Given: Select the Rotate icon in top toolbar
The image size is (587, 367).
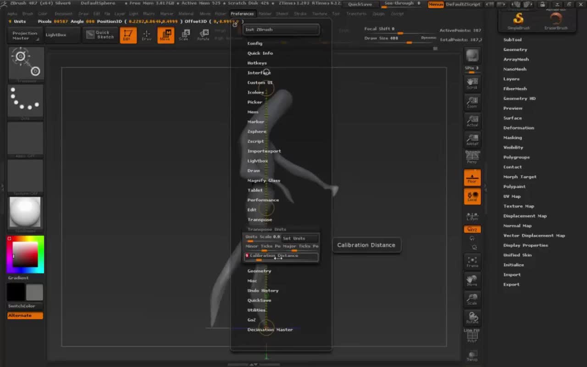Looking at the screenshot, I should 203,35.
